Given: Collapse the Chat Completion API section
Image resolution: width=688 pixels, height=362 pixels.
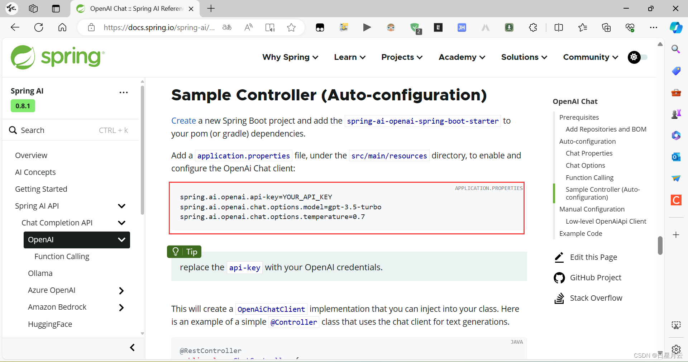Looking at the screenshot, I should [122, 223].
